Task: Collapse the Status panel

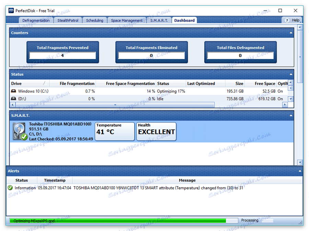Action: click(x=291, y=74)
